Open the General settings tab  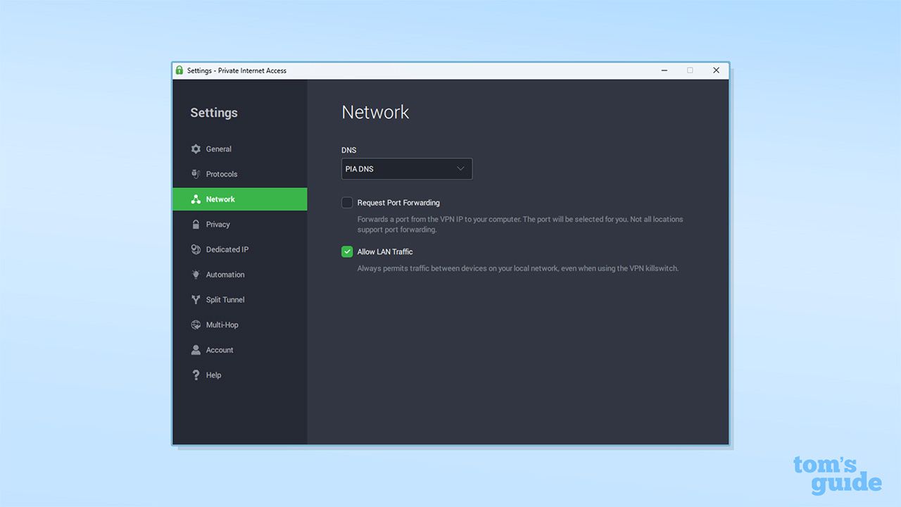(239, 149)
